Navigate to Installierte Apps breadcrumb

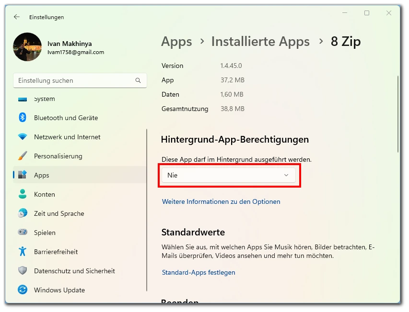(x=260, y=41)
